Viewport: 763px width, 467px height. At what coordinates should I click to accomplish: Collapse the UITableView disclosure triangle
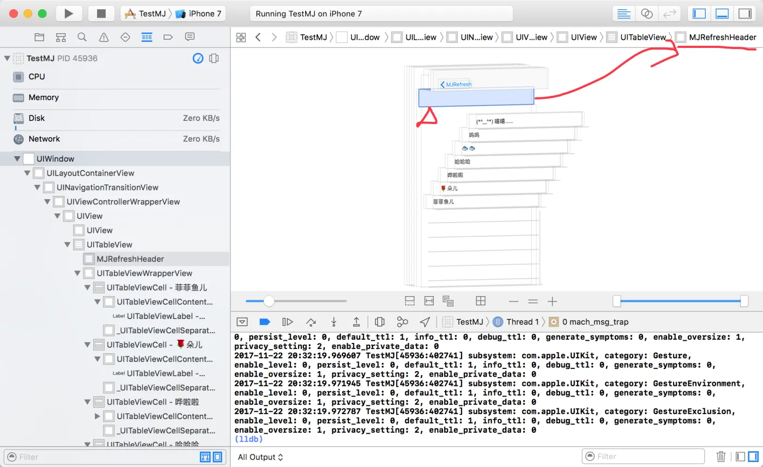[x=67, y=244]
